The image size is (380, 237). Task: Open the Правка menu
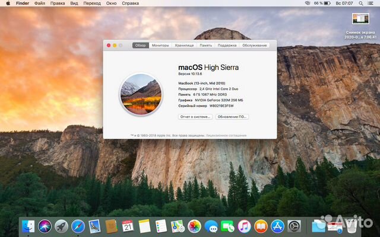click(58, 4)
